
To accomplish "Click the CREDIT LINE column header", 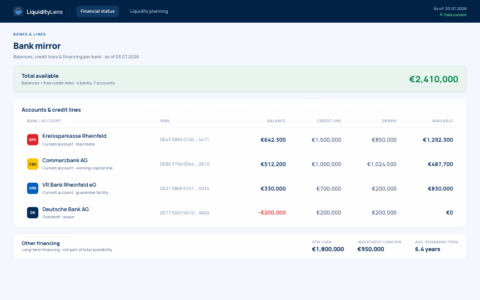I will point(329,121).
